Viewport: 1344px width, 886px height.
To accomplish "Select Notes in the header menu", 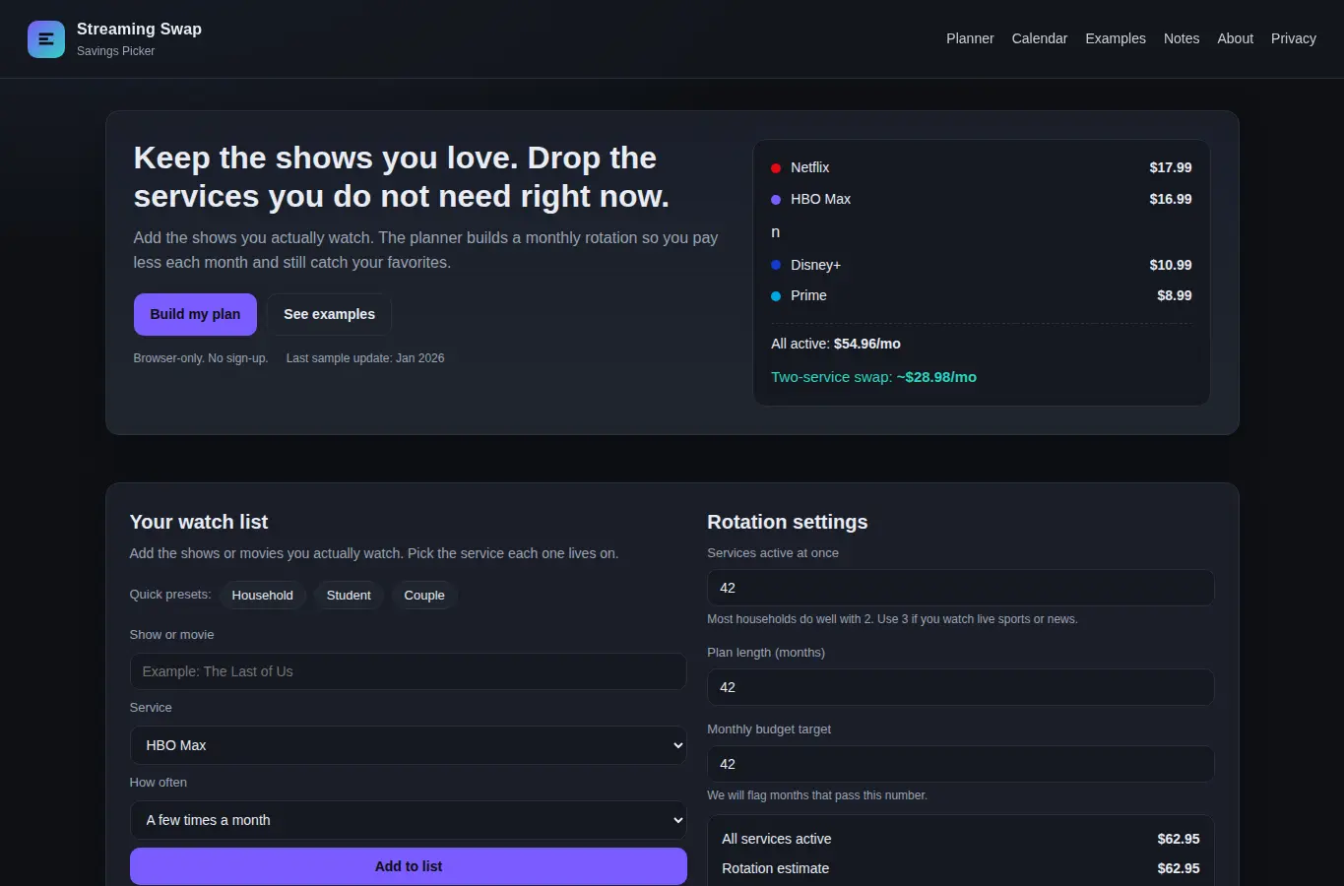I will (1181, 38).
